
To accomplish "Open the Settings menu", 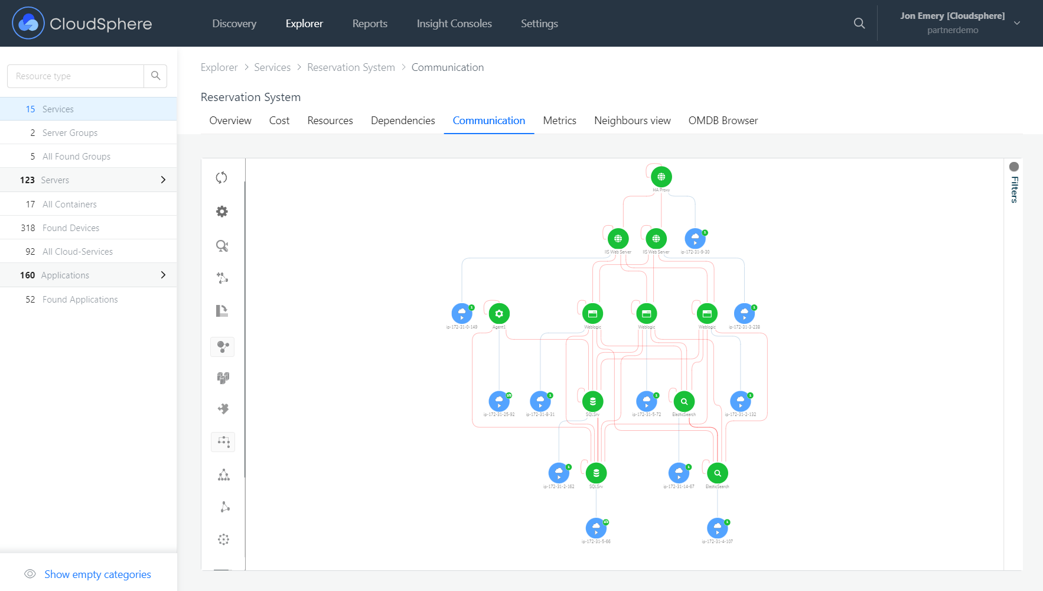I will click(x=539, y=24).
